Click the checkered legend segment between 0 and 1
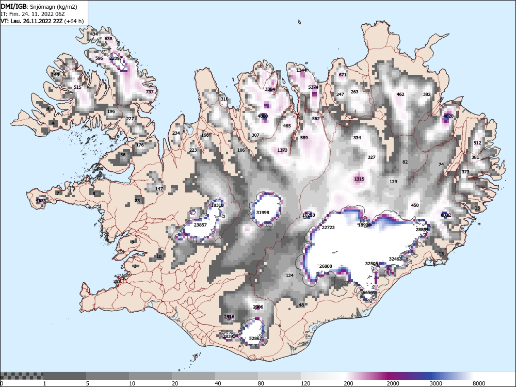Image resolution: width=516 pixels, height=387 pixels. (22, 376)
